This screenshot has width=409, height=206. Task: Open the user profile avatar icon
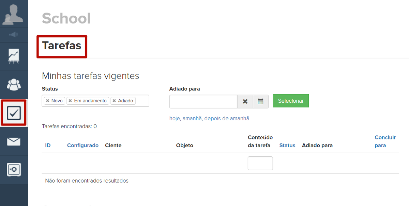click(14, 14)
